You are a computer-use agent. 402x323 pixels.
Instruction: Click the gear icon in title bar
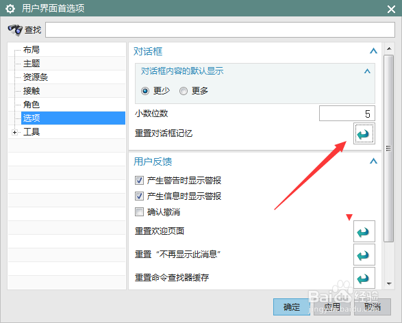(10, 9)
